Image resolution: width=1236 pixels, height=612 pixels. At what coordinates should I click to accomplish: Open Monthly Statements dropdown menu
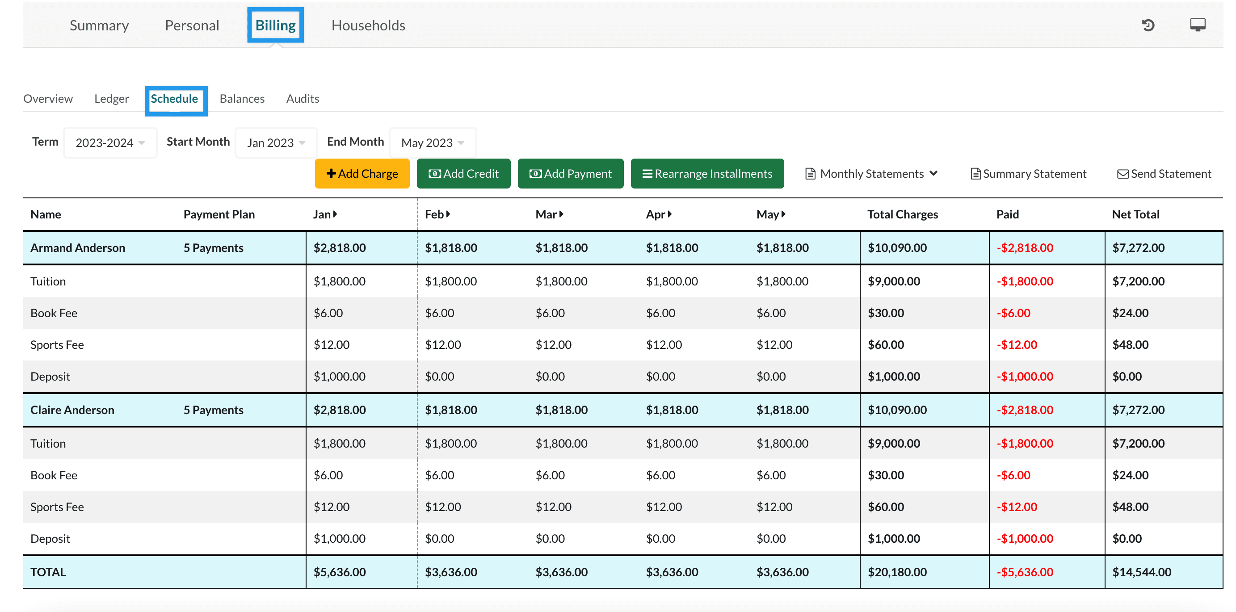click(x=871, y=174)
